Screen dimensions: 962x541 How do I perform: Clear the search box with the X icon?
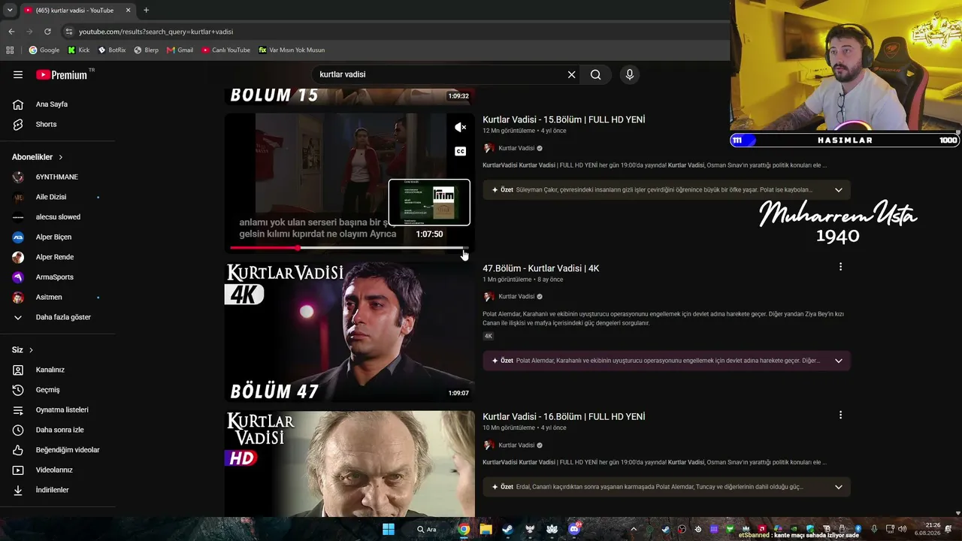pyautogui.click(x=571, y=74)
